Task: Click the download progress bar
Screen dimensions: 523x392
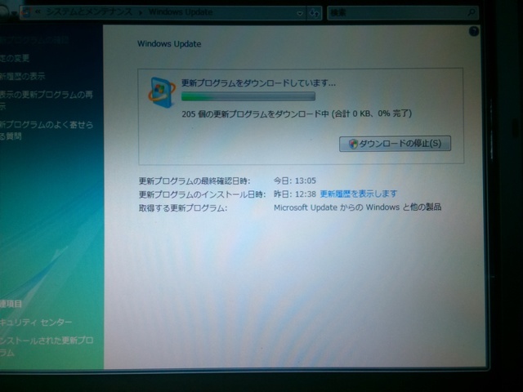Action: 248,96
